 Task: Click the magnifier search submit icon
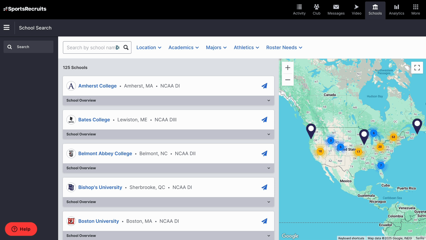coord(126,47)
